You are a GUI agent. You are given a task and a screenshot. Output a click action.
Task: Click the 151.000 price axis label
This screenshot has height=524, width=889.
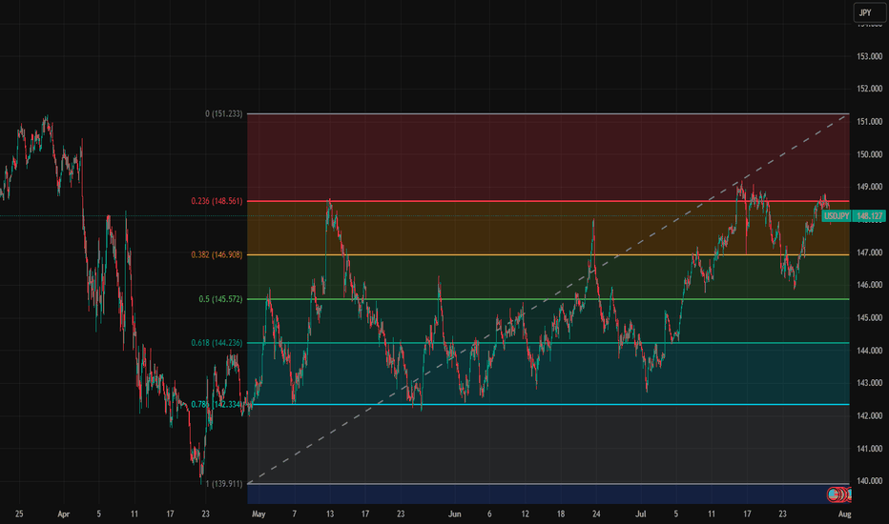(x=870, y=121)
